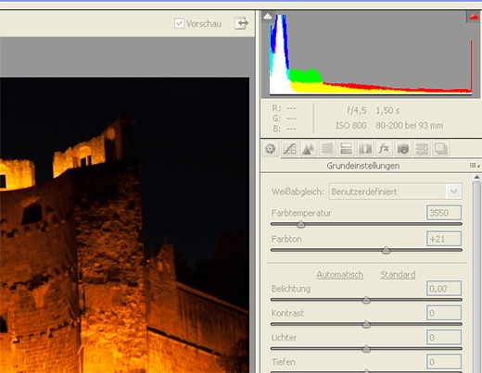Toggle shadow clipping warning in histogram
The width and height of the screenshot is (482, 373).
(268, 16)
